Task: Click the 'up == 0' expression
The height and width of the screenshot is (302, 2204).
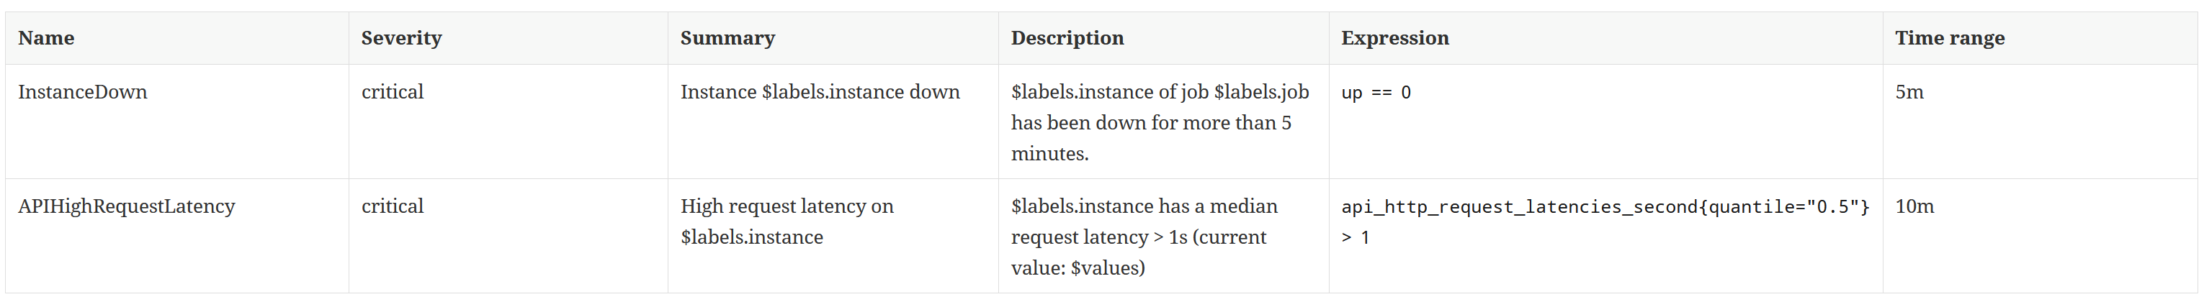Action: click(1376, 92)
